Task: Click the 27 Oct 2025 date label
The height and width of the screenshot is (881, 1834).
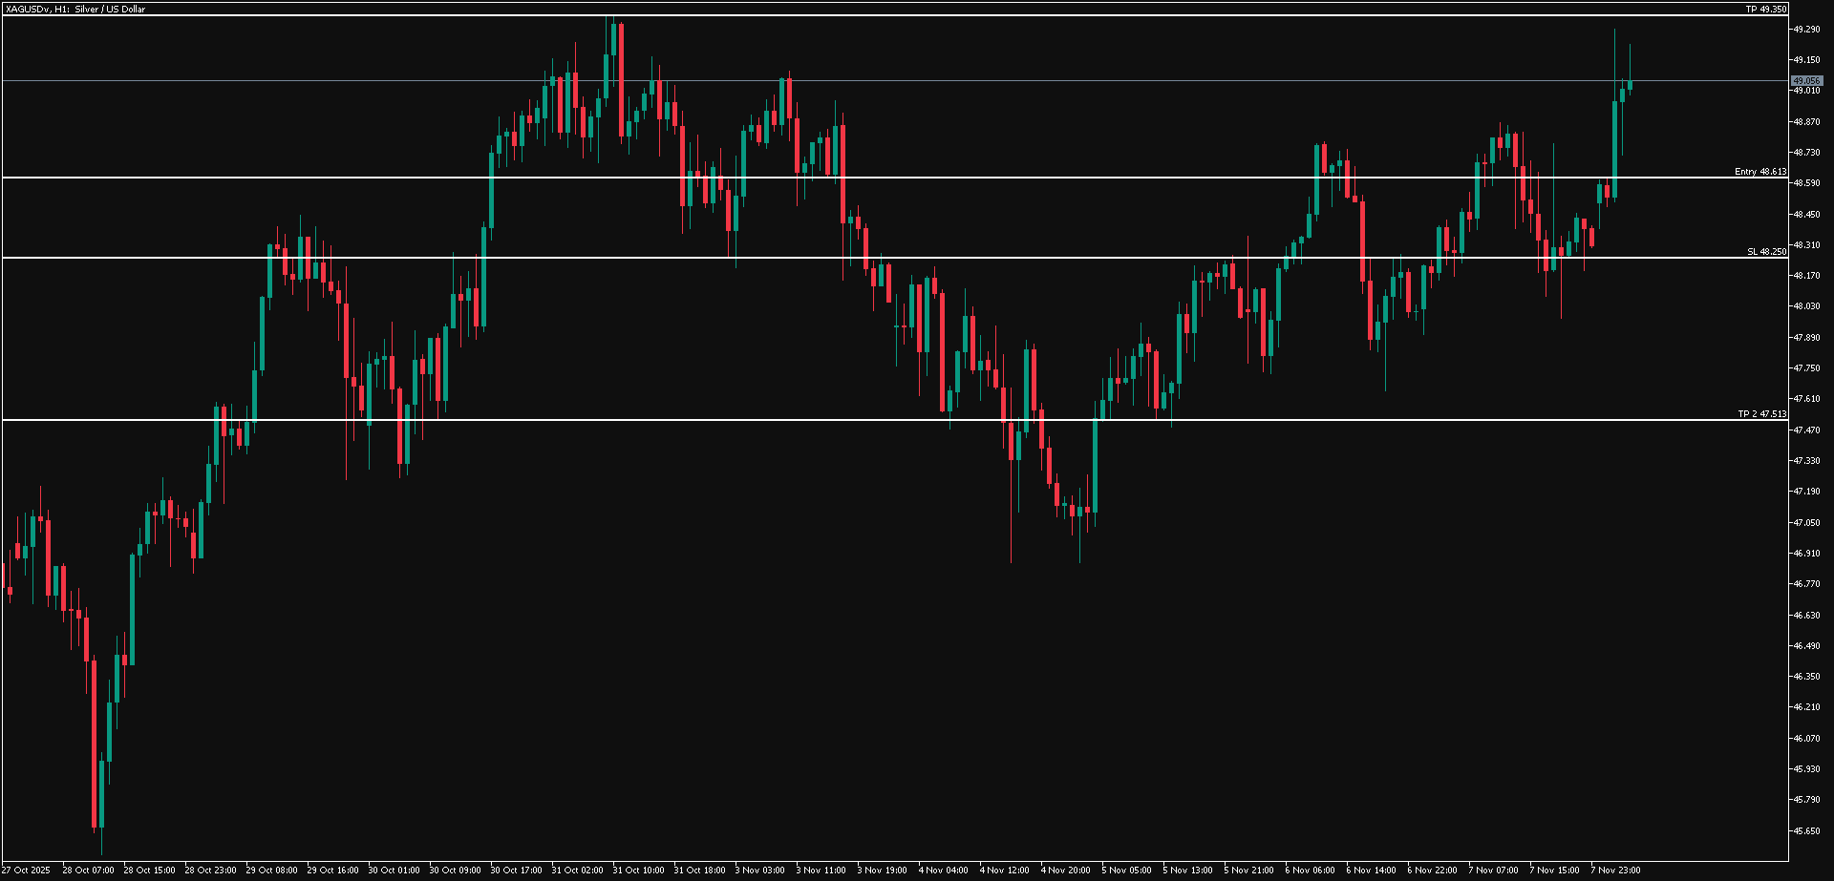Action: (x=26, y=871)
